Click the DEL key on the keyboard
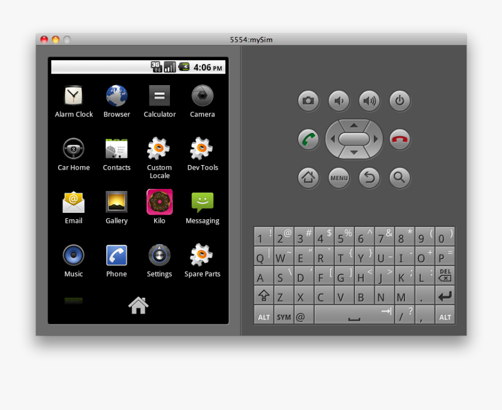Screen dimensions: 502x410 [x=445, y=275]
